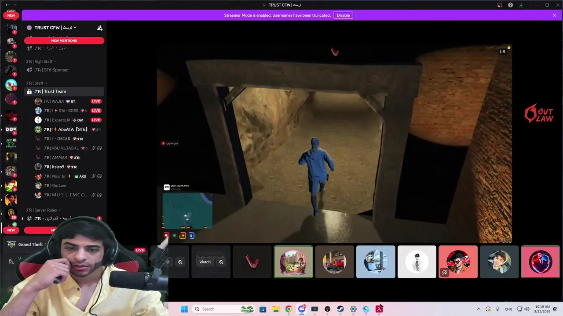
Task: Open OBS Studio from the taskbar
Action: [327, 309]
